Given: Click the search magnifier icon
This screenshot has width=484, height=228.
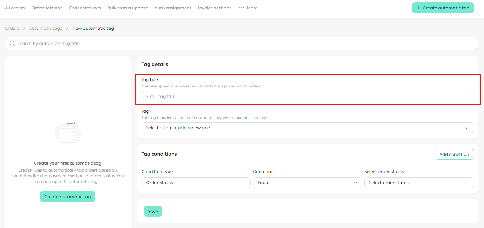Looking at the screenshot, I should tap(13, 43).
